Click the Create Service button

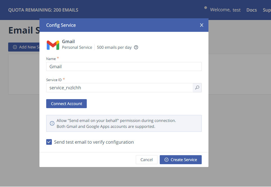pos(181,160)
